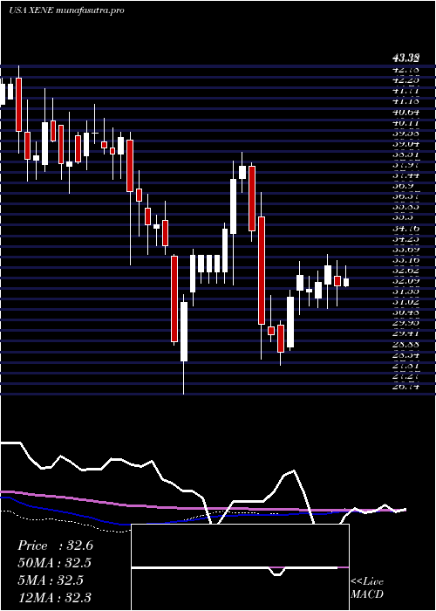Click the 29.41 price axis label
The image size is (436, 611).
[x=406, y=333]
